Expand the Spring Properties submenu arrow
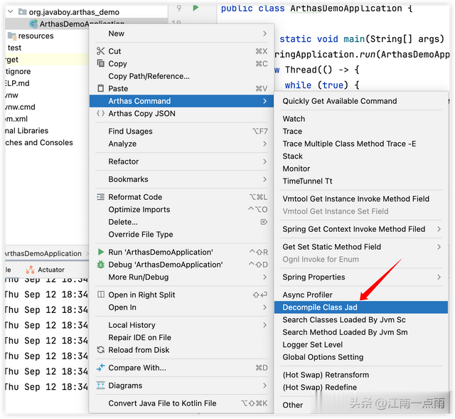455x419 pixels. point(439,277)
